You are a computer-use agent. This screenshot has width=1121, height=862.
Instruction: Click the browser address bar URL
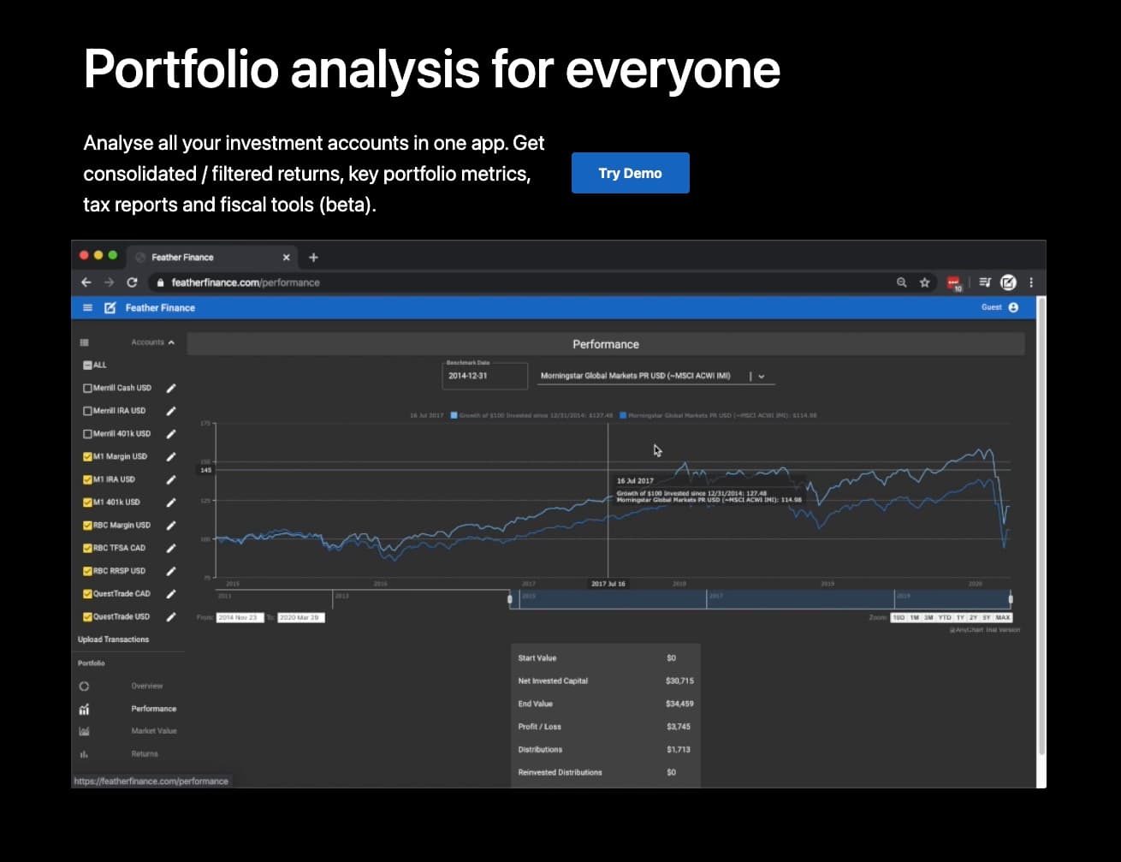click(246, 282)
